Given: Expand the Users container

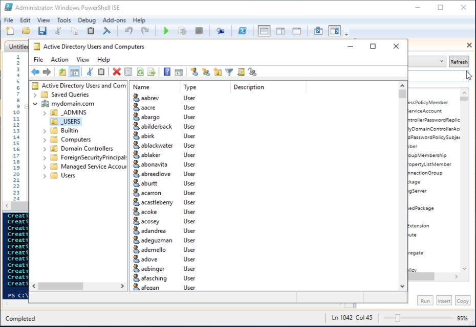Looking at the screenshot, I should tap(45, 176).
